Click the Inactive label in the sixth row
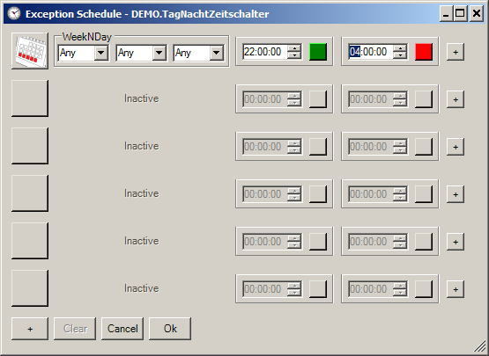 point(142,288)
